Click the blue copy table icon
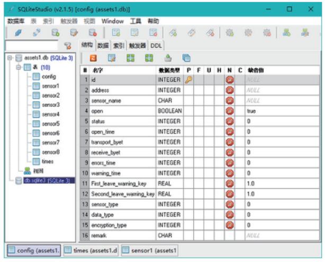The width and height of the screenshot is (325, 262). coord(186,58)
